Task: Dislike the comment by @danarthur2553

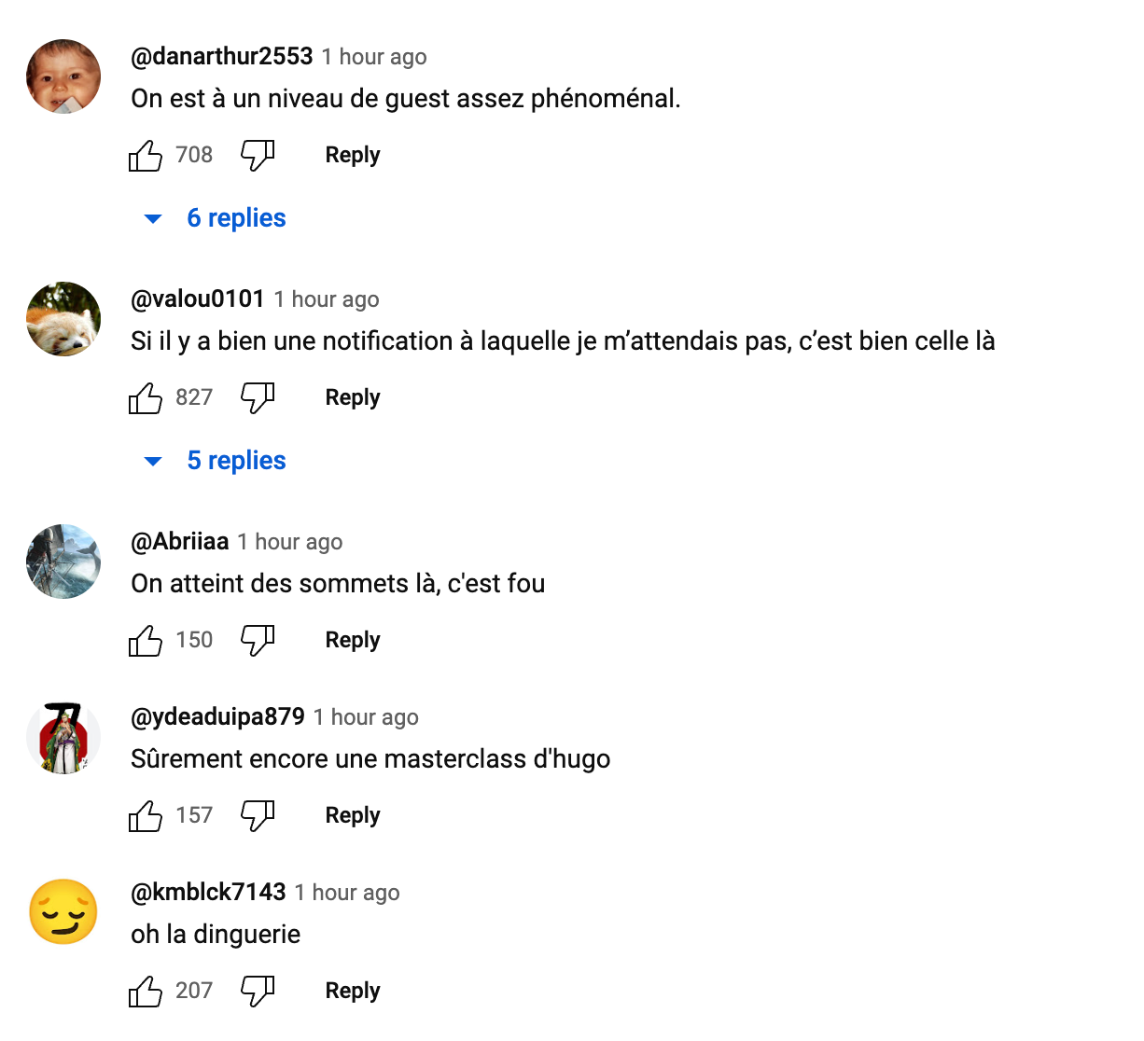Action: 258,155
